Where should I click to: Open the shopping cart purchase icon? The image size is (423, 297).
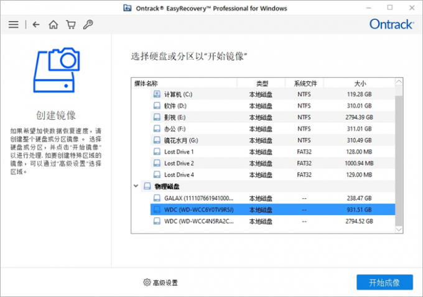coord(71,24)
